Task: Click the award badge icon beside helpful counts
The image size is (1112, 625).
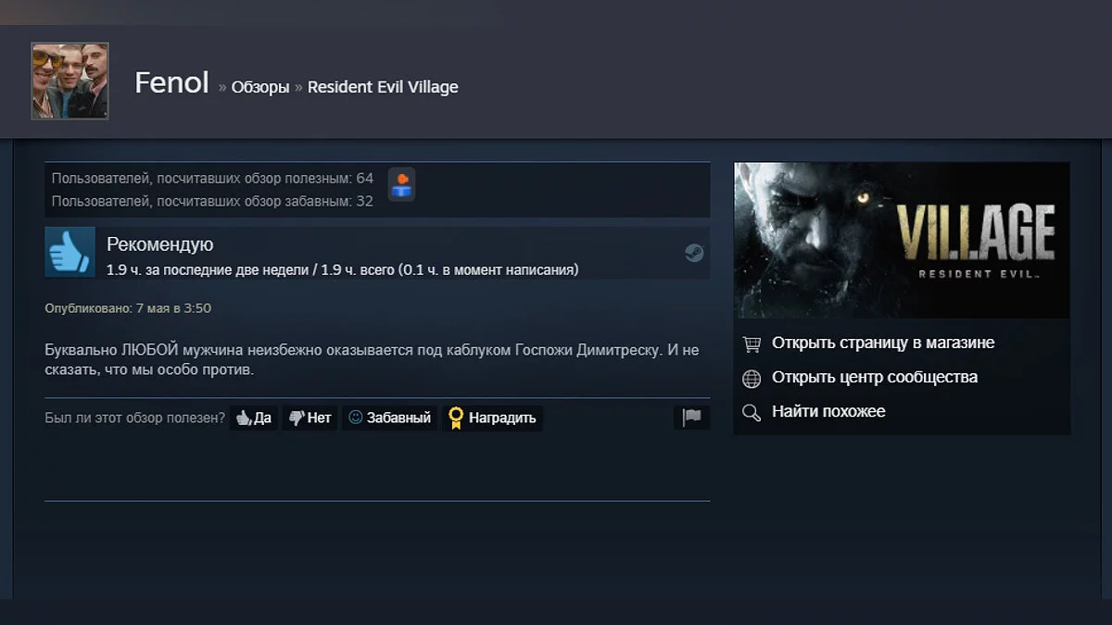Action: click(401, 184)
